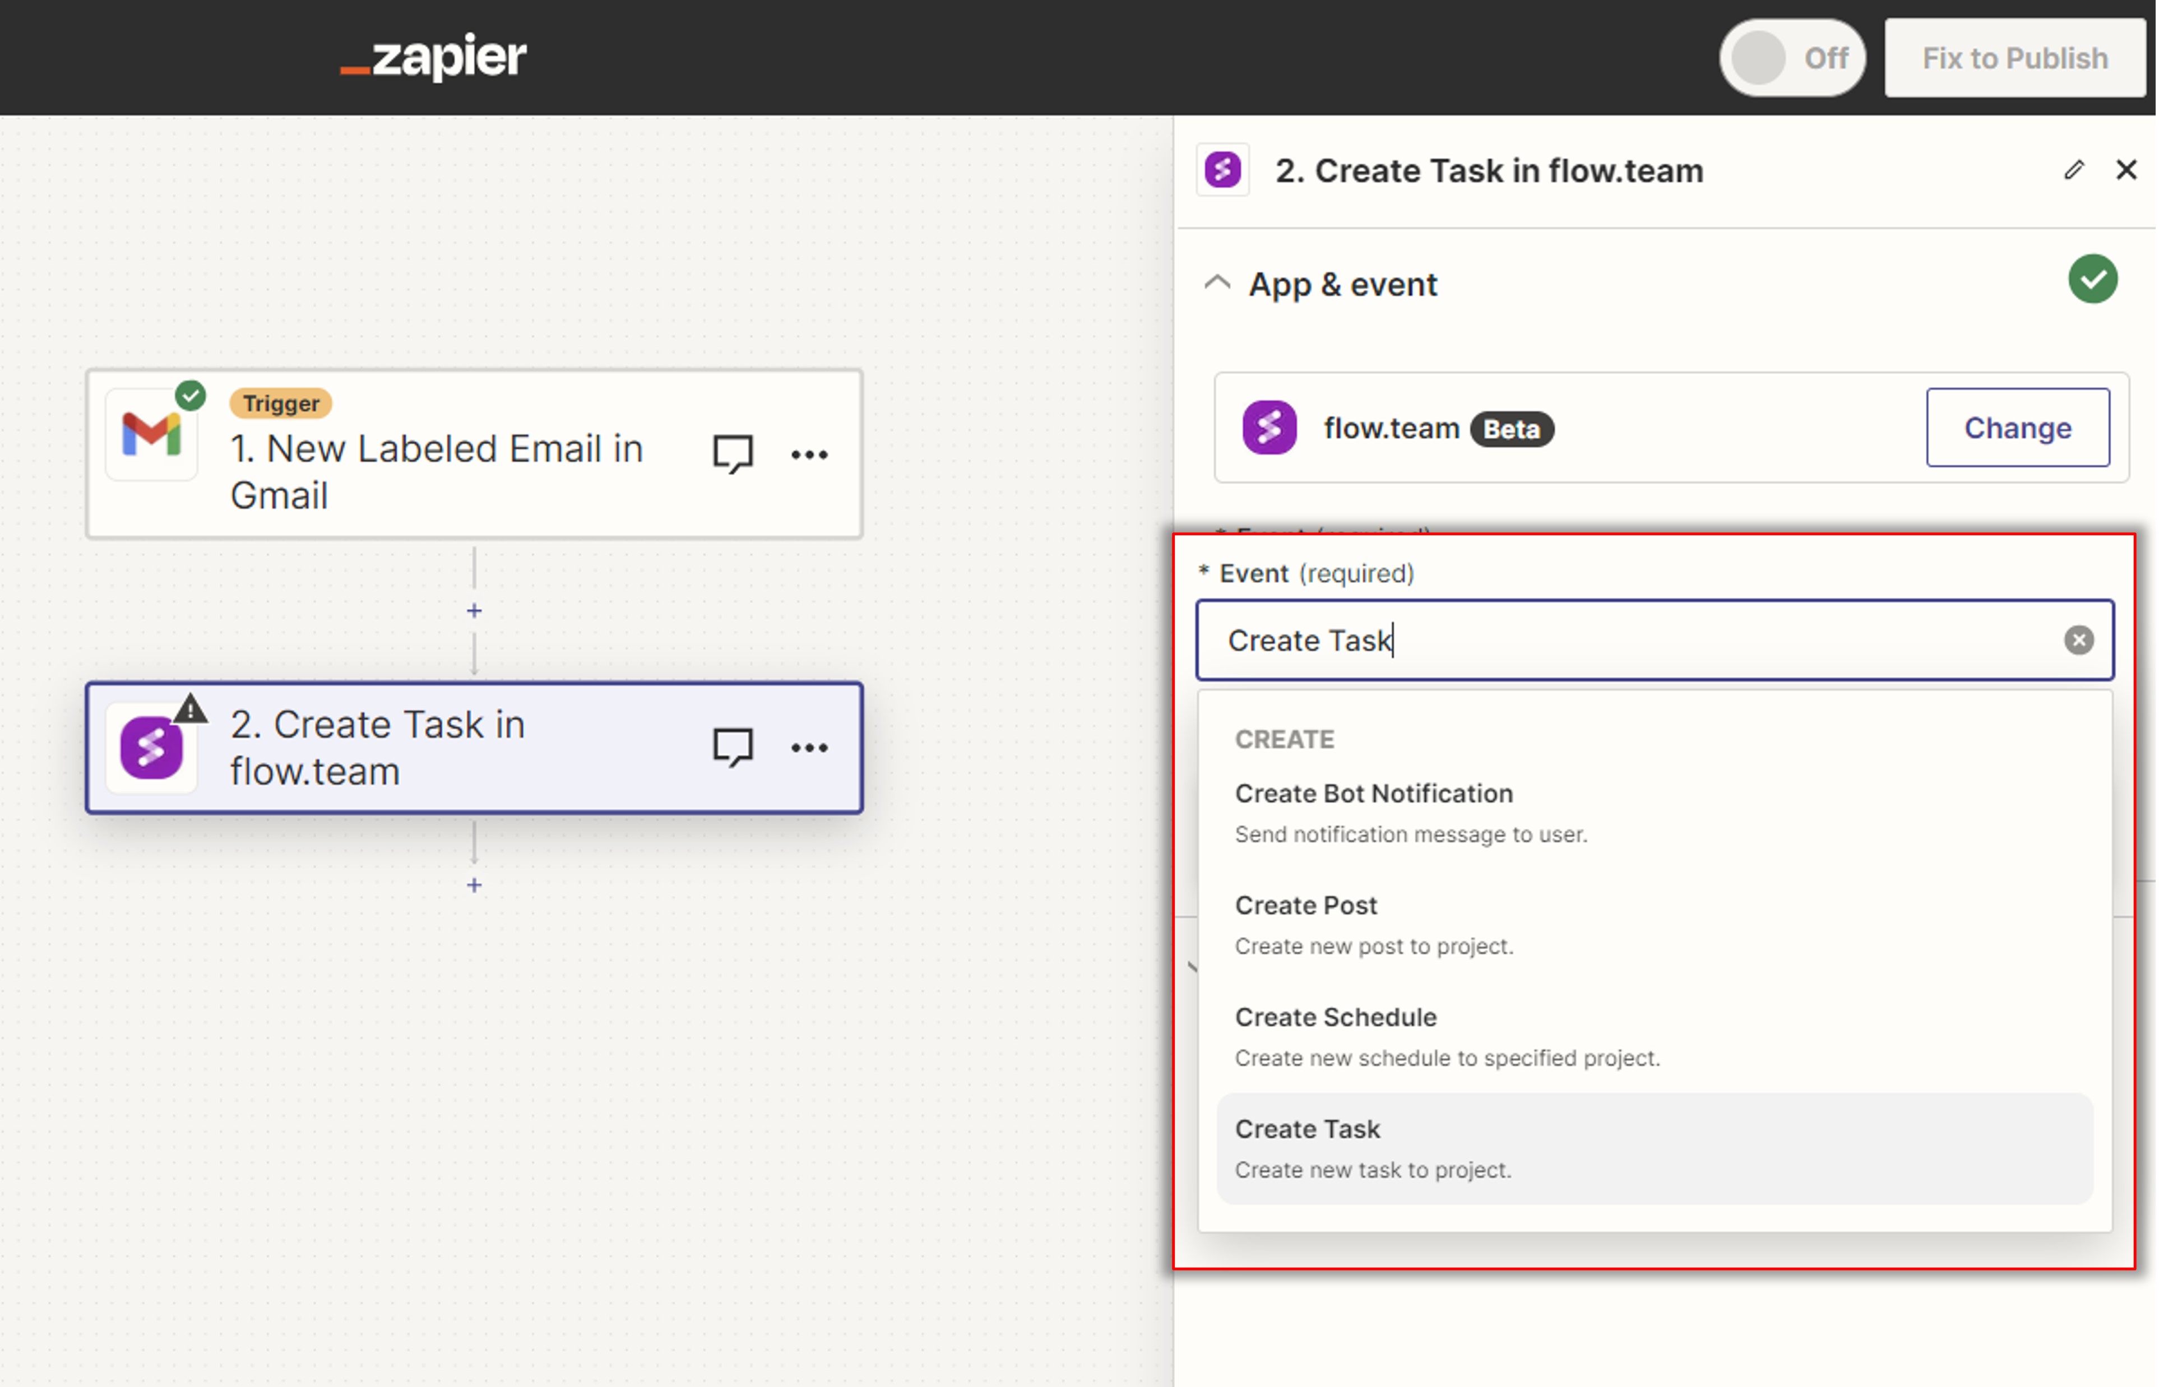Viewport: 2159px width, 1387px height.
Task: Collapse the App & event section
Action: [x=1217, y=283]
